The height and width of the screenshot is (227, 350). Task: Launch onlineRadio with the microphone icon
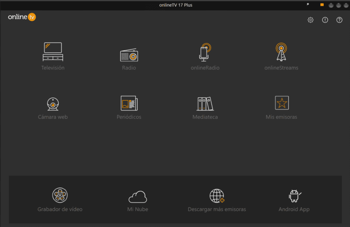(x=205, y=57)
